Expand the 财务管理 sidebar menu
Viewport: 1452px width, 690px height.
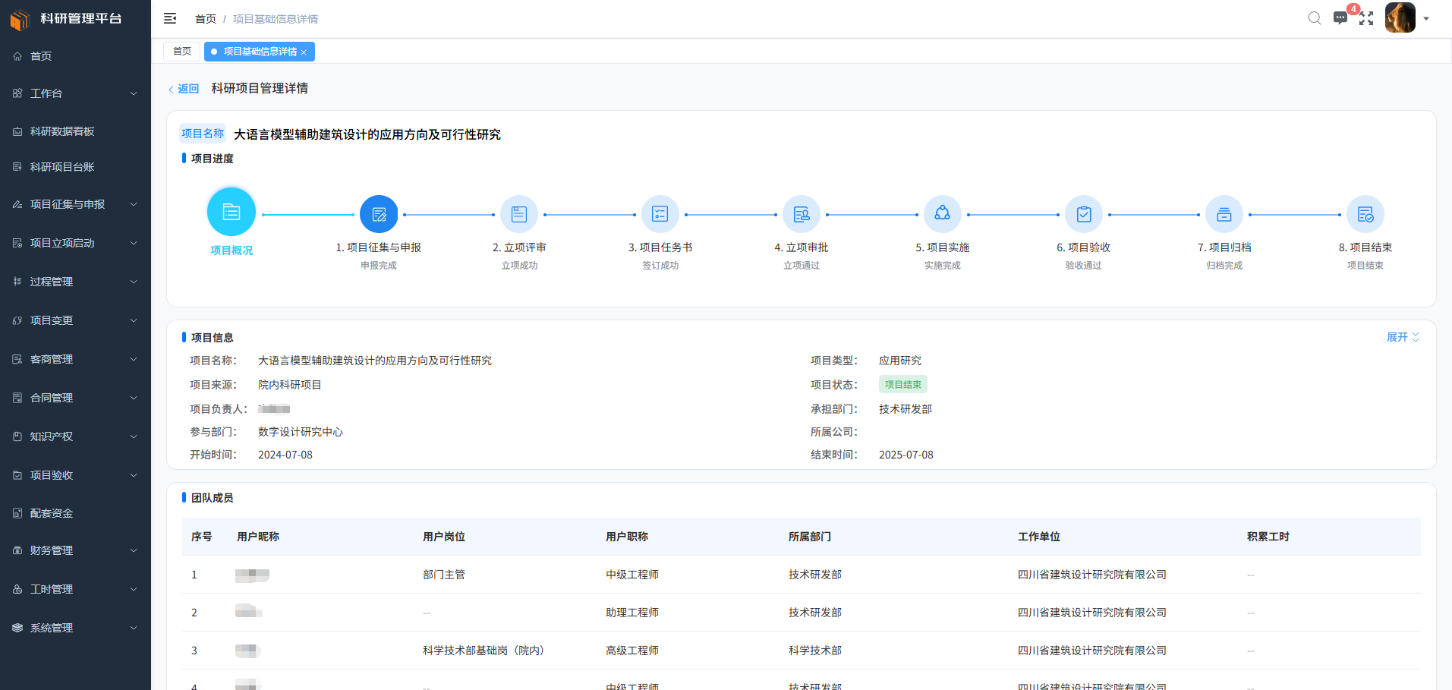coord(75,550)
